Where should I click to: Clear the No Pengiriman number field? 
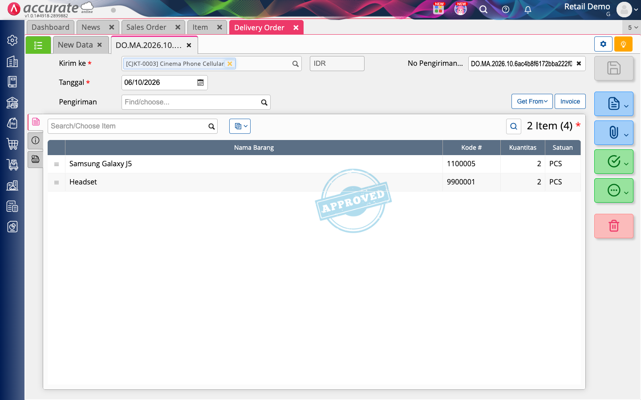[x=579, y=64]
